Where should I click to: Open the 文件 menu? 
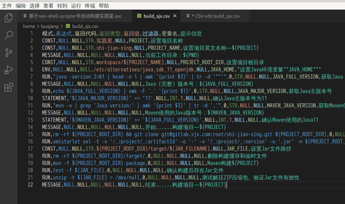point(7,6)
